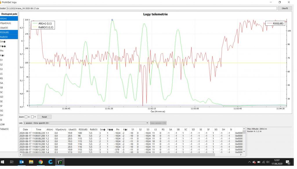Open the OpenTX Companion taskbar icon

60,162
